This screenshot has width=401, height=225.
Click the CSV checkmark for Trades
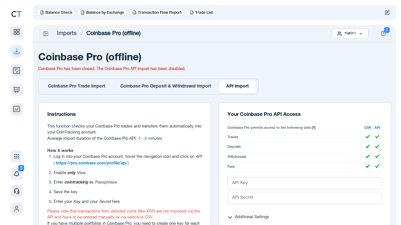[x=368, y=137]
